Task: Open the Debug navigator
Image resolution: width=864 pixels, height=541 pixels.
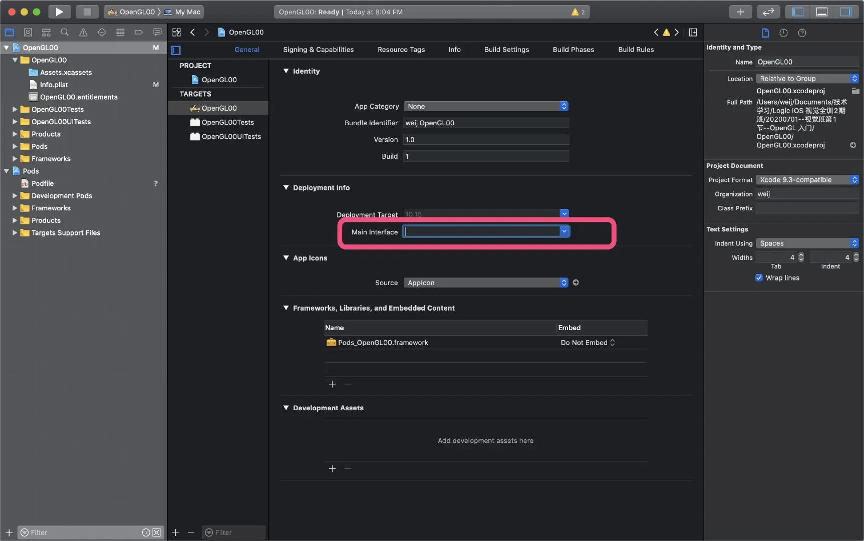Action: tap(120, 32)
